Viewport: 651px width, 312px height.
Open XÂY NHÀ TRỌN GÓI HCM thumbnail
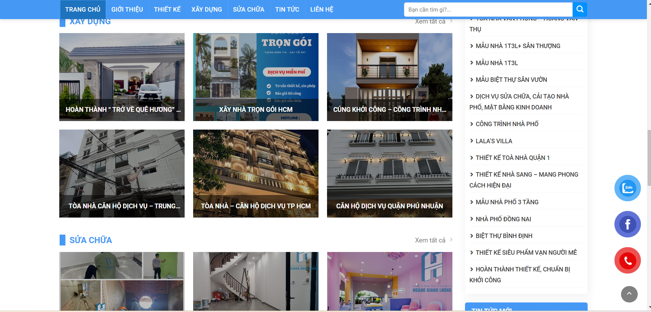[x=255, y=77]
